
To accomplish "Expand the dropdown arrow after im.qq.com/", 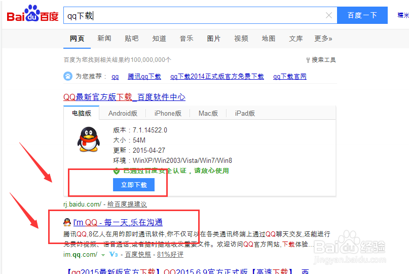I will 103,255.
